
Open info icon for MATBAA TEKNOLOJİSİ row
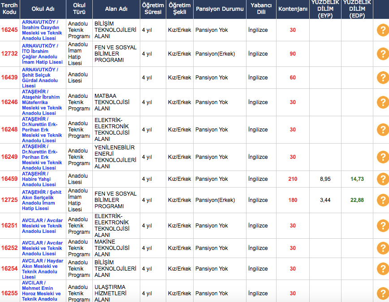coord(382,102)
